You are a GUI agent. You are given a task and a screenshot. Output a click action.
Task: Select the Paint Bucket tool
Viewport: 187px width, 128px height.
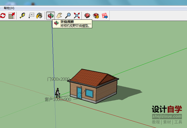click(x=39, y=16)
